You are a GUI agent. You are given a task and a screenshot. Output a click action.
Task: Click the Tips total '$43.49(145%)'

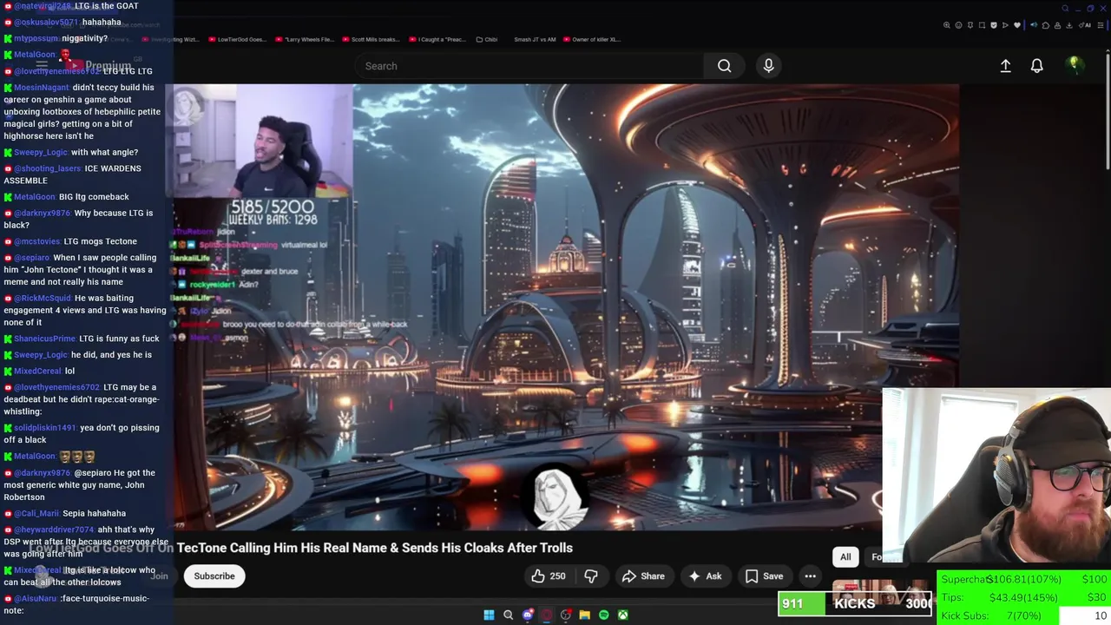[1023, 598]
